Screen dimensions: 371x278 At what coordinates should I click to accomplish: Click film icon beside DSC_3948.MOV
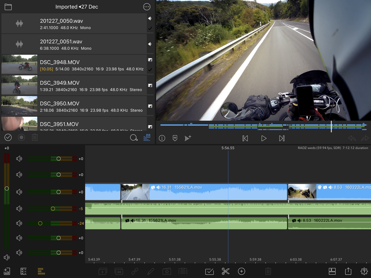point(150,60)
